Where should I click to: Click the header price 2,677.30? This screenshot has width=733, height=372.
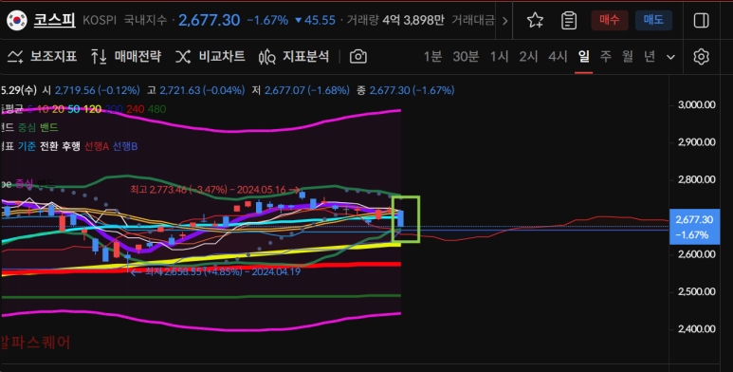209,20
